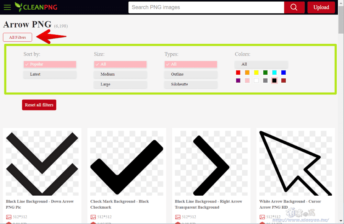The width and height of the screenshot is (344, 224).
Task: Click image size icon under Down Arrow
Action: pyautogui.click(x=8, y=217)
